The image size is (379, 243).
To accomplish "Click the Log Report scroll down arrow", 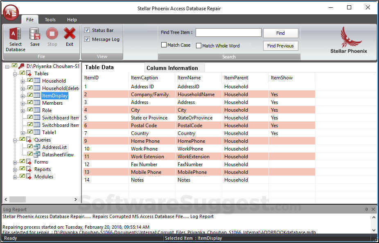I will [x=374, y=229].
